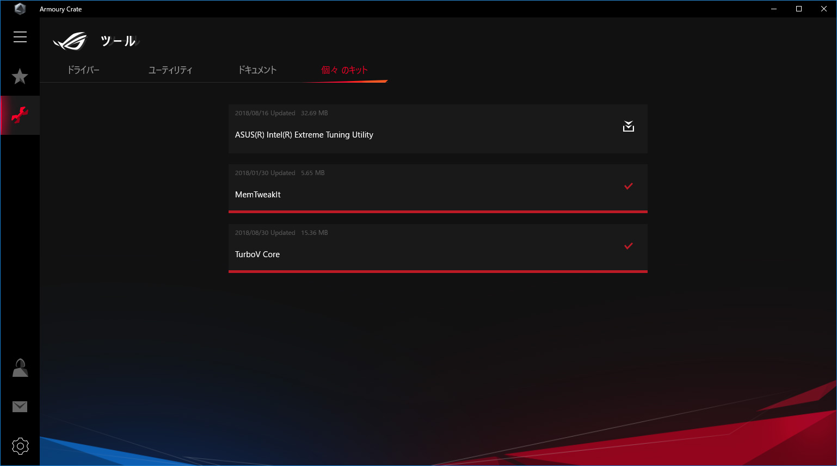Image resolution: width=837 pixels, height=466 pixels.
Task: Download ASUS Intel Extreme Tuning Utility
Action: pyautogui.click(x=629, y=126)
